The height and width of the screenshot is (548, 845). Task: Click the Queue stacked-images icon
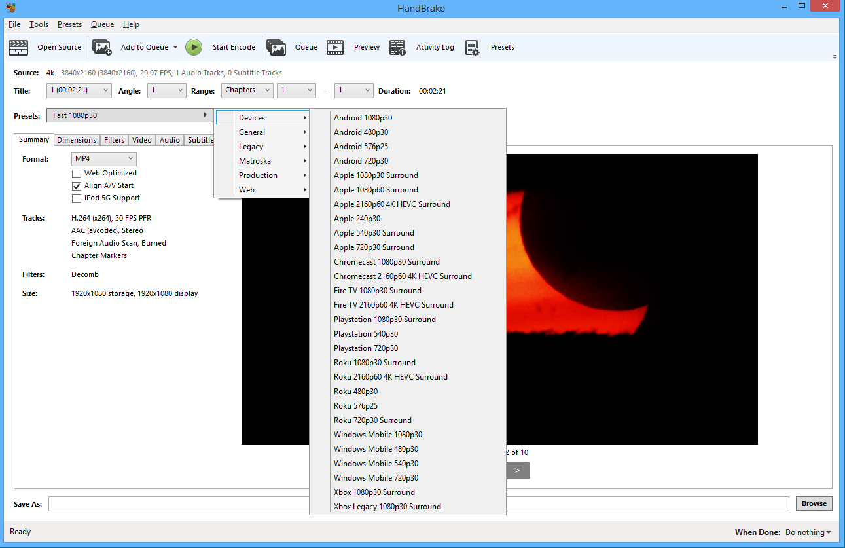pyautogui.click(x=276, y=47)
